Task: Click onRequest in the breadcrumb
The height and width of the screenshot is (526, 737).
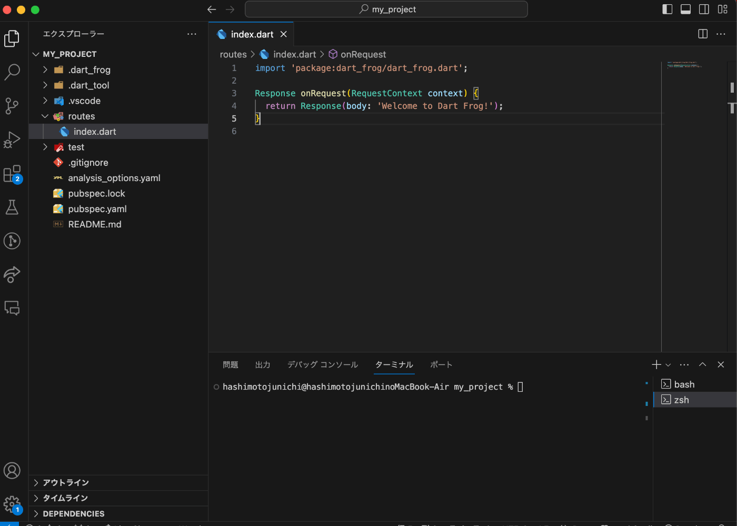Action: (x=363, y=54)
